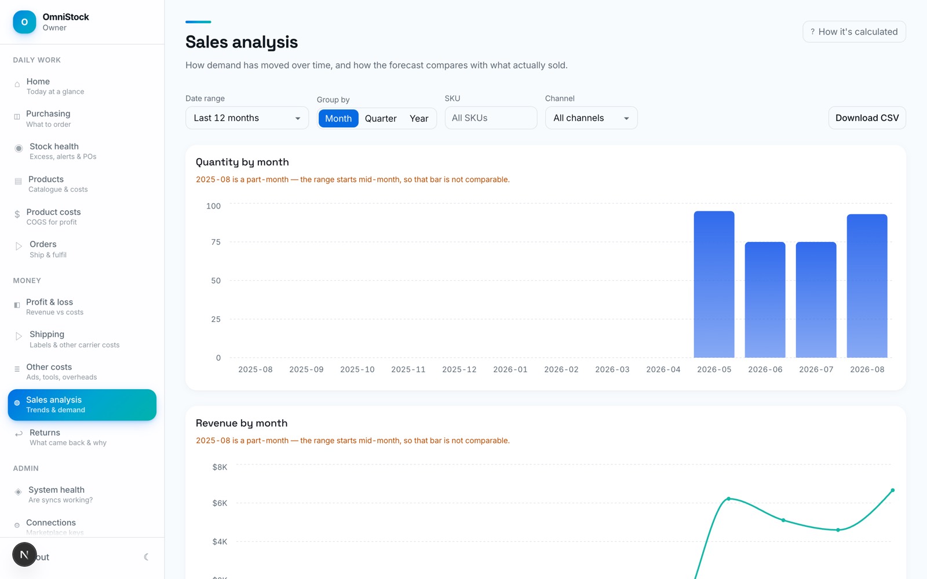
Task: Click the 'ADMIN' section label
Action: point(26,468)
